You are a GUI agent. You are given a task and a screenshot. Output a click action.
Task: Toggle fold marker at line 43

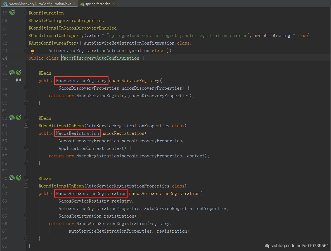[x=26, y=50]
